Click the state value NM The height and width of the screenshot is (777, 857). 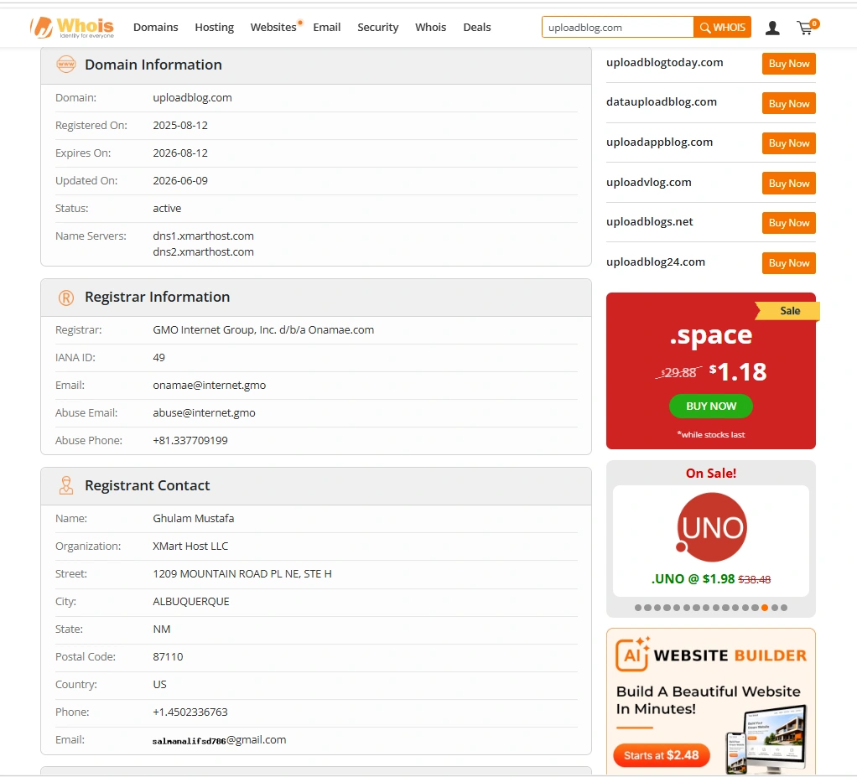[162, 629]
